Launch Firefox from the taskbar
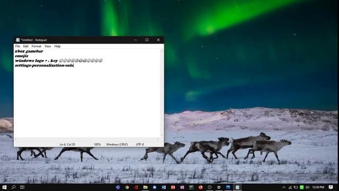339x191 pixels. pyautogui.click(x=200, y=187)
